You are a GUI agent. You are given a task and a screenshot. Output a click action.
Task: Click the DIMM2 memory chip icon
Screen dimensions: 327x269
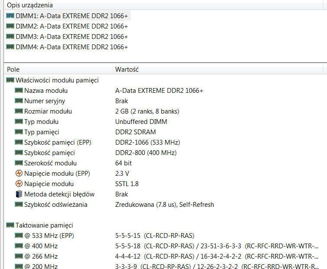coord(10,26)
